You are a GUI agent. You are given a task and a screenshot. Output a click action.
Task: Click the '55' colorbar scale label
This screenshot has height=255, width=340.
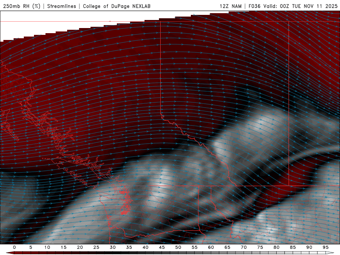195,247
